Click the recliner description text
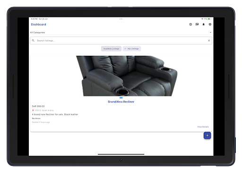 click(x=55, y=114)
